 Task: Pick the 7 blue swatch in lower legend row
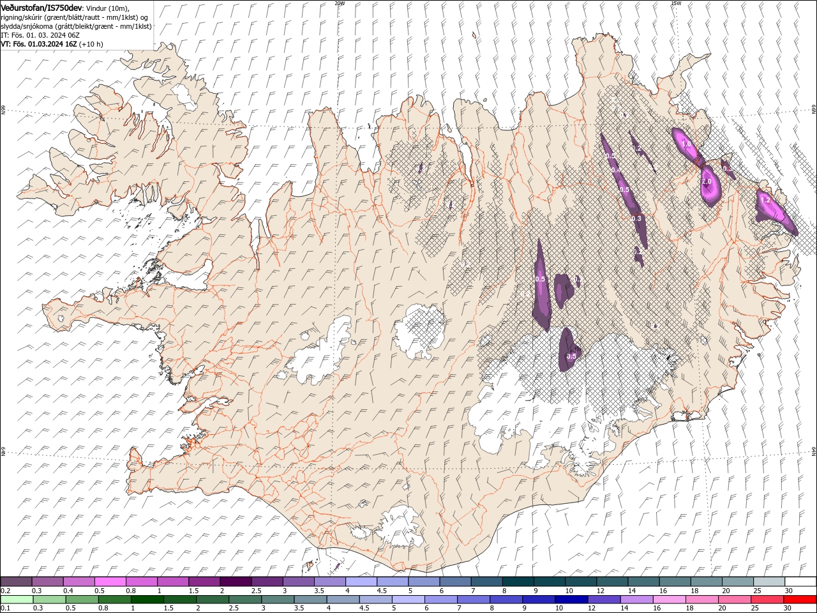tap(474, 600)
